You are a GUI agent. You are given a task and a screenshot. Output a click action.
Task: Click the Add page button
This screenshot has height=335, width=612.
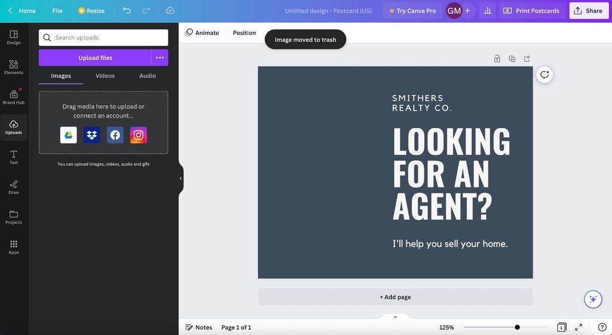pyautogui.click(x=396, y=297)
